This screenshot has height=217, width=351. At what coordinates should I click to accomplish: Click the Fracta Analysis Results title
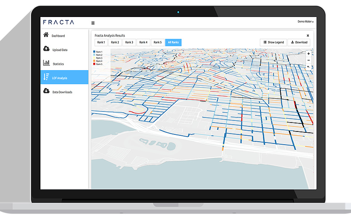pyautogui.click(x=110, y=36)
